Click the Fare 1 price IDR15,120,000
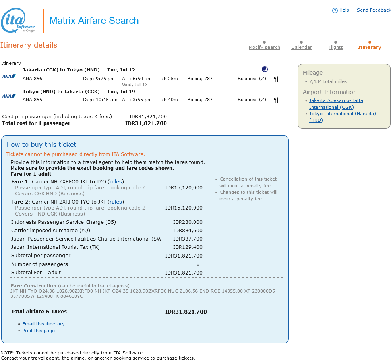The width and height of the screenshot is (391, 360). coord(184,188)
